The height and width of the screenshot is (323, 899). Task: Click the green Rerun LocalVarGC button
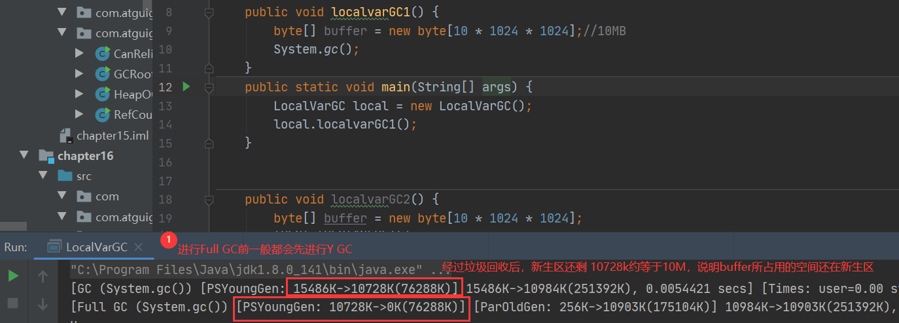tap(13, 277)
